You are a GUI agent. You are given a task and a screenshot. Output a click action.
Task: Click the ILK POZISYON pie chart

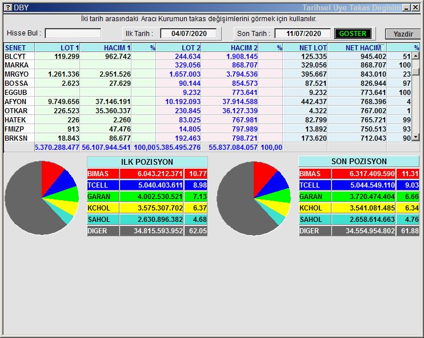click(42, 197)
